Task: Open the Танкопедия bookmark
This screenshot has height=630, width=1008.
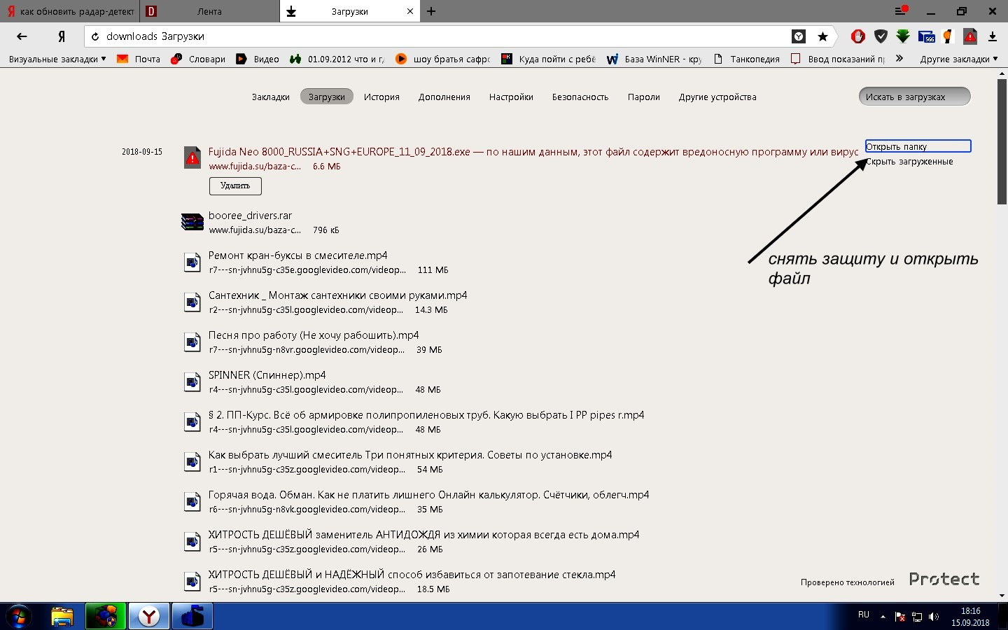Action: [746, 59]
